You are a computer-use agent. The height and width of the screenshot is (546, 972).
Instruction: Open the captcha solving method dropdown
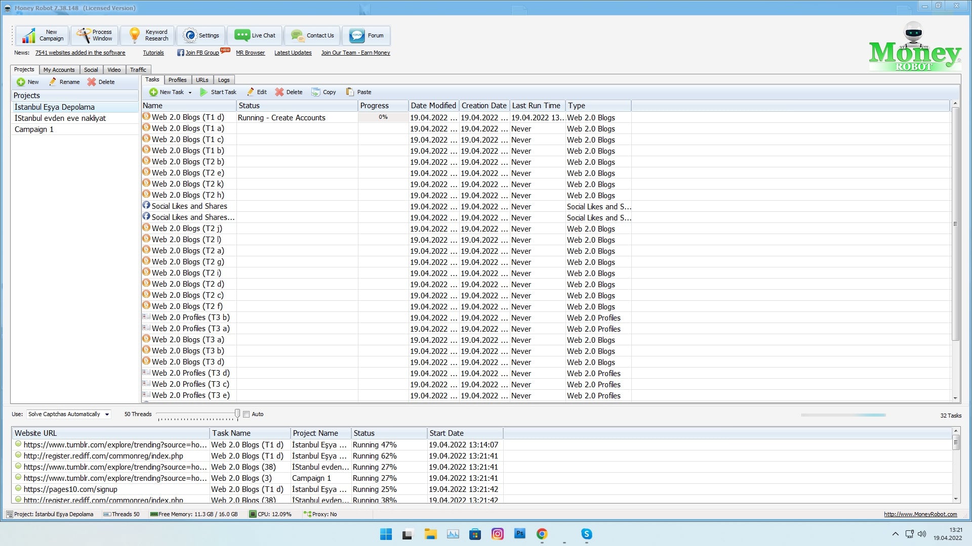pos(69,414)
